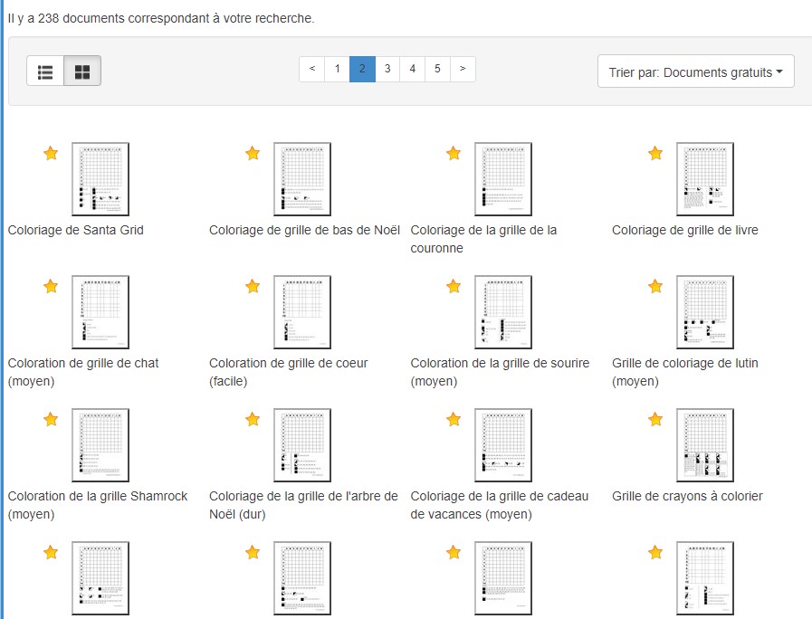812x619 pixels.
Task: Click star beside Coloration de grille de coeur
Action: 253,287
